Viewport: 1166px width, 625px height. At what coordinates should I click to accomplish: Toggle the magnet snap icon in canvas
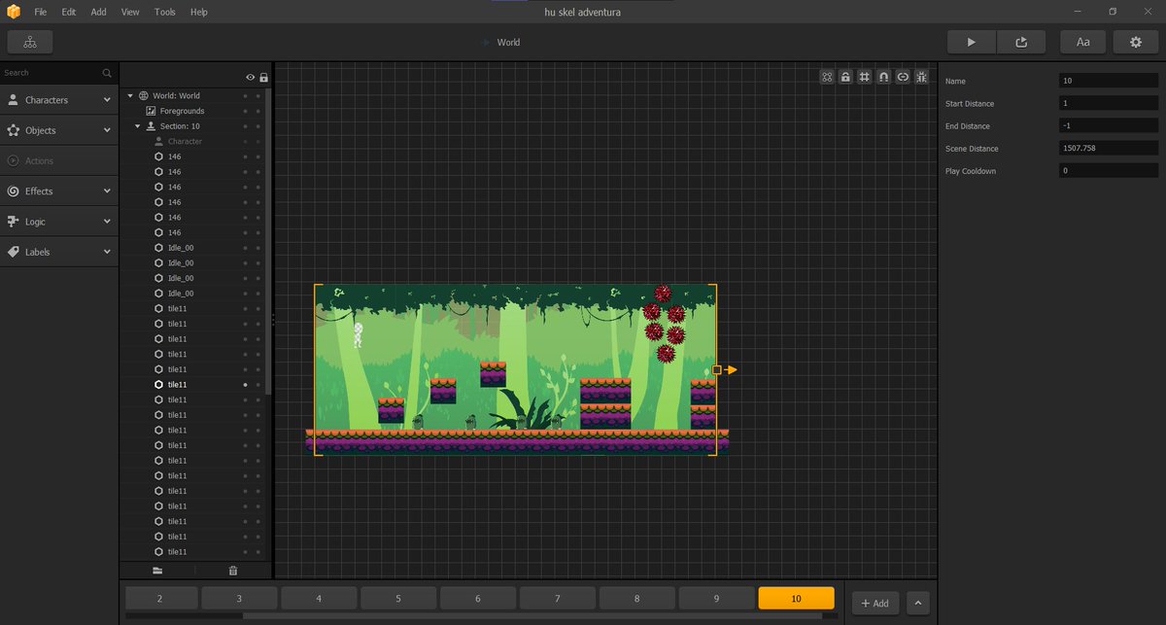(x=883, y=77)
